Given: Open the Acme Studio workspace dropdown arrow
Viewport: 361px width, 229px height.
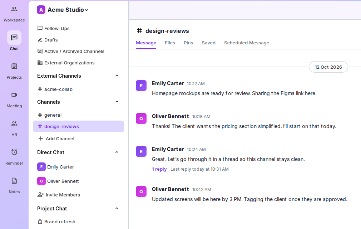Looking at the screenshot, I should [86, 10].
